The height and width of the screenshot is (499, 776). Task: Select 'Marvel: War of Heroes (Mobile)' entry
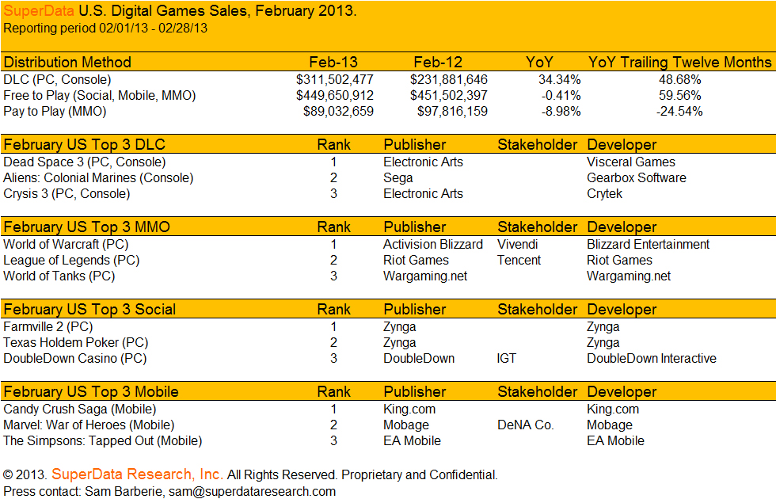click(89, 425)
